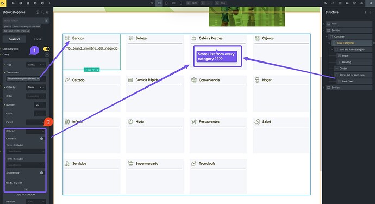The image size is (375, 204).
Task: Save the page with save icon
Action: [x=371, y=3]
